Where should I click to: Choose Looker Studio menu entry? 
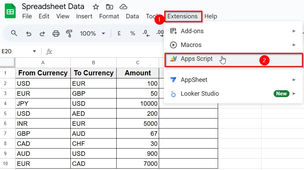[233, 94]
